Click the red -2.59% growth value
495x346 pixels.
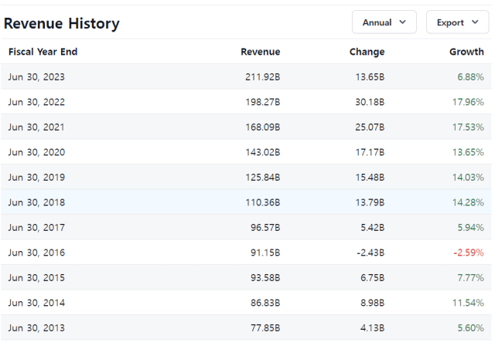click(x=469, y=253)
